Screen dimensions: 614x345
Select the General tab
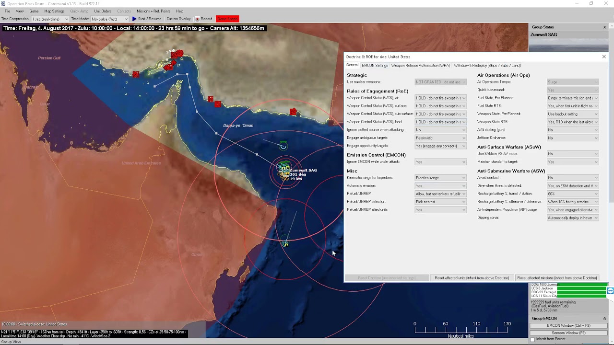[x=352, y=65]
